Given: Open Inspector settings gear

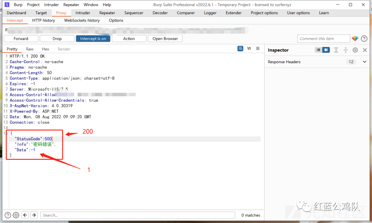Looking at the screenshot, I should (355, 50).
